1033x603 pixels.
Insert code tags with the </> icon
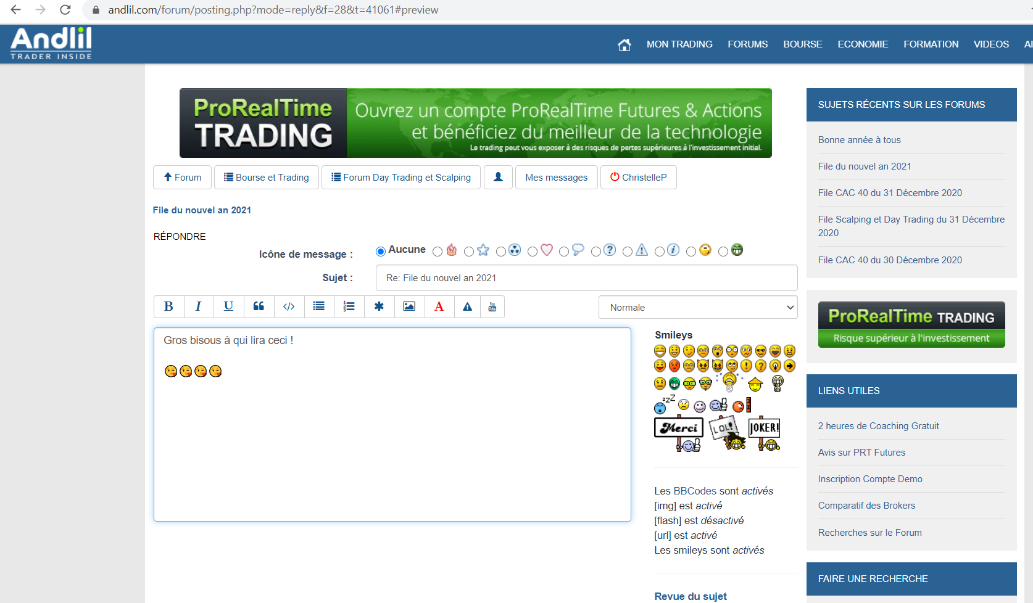(x=289, y=306)
